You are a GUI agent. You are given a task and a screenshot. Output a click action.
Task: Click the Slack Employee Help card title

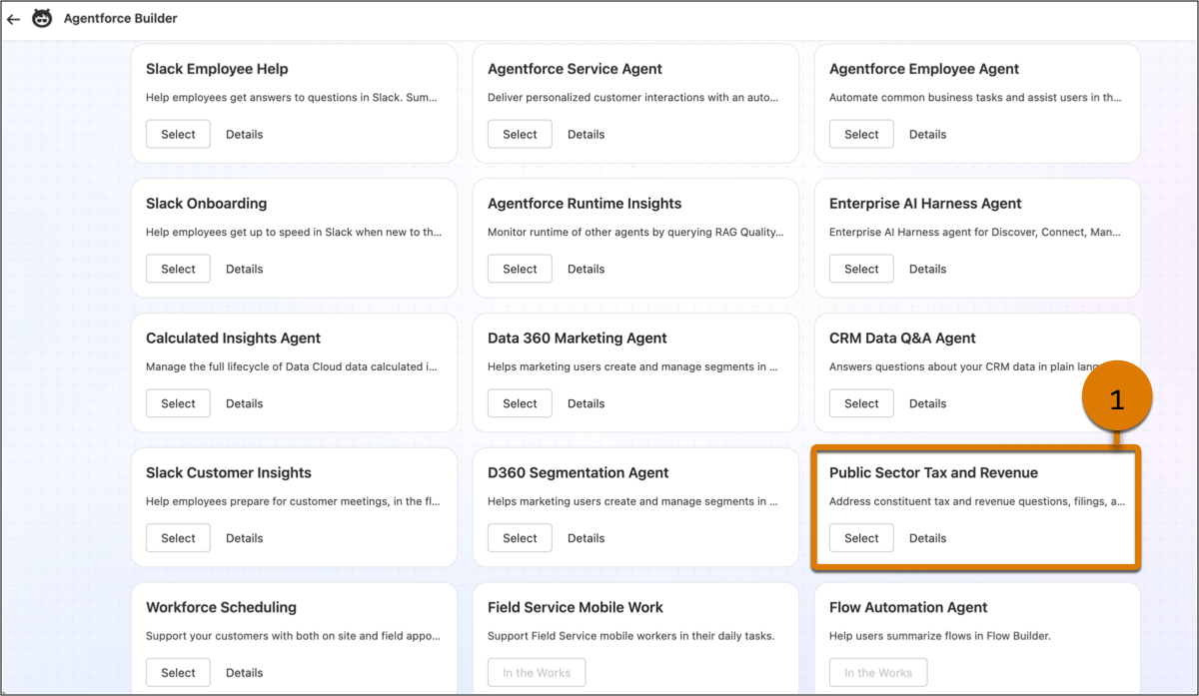217,69
